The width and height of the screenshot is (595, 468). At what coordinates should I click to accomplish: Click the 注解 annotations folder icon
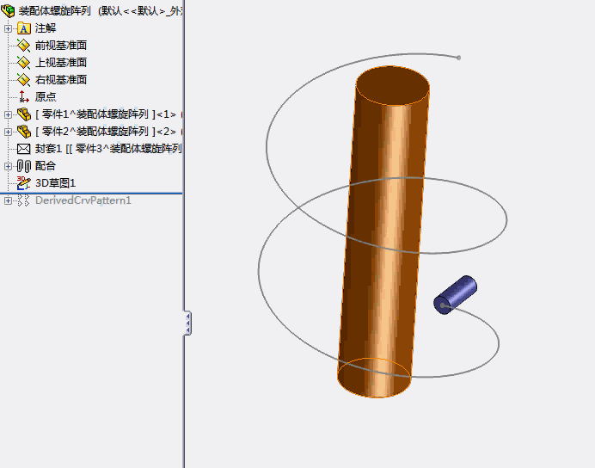coord(23,28)
